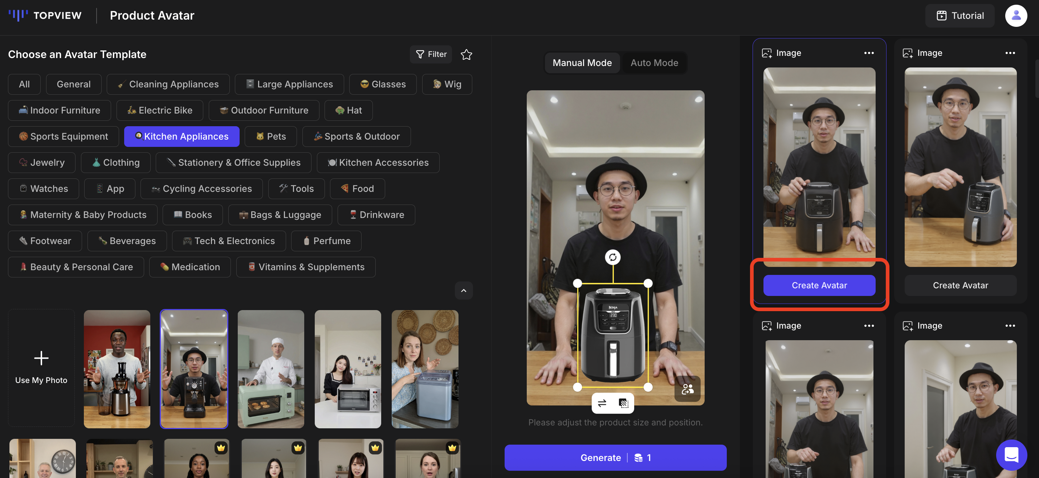
Task: Click the change avatar icon on canvas
Action: pyautogui.click(x=687, y=389)
